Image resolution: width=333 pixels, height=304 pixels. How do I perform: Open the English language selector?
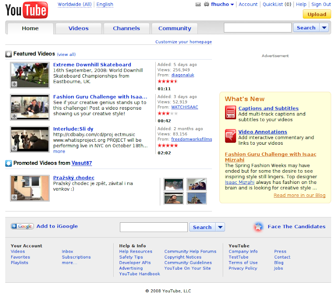click(105, 4)
